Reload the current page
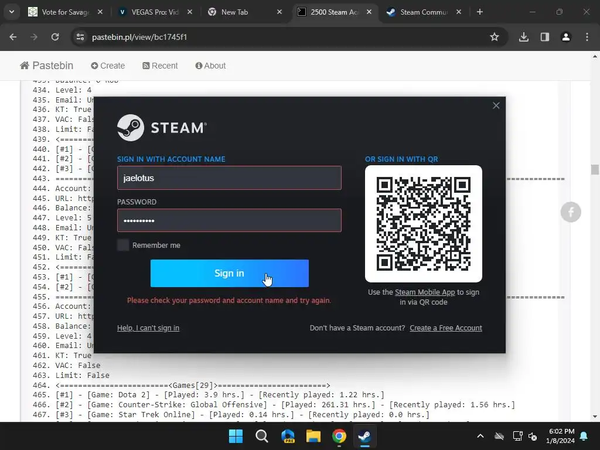Image resolution: width=600 pixels, height=450 pixels. [x=55, y=37]
